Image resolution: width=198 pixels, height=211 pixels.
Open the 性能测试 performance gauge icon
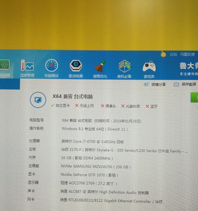click(51, 68)
